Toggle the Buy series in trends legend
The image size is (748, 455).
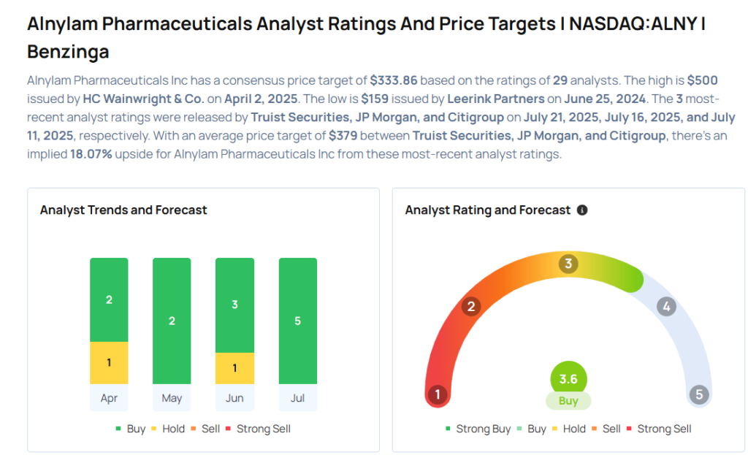[130, 429]
